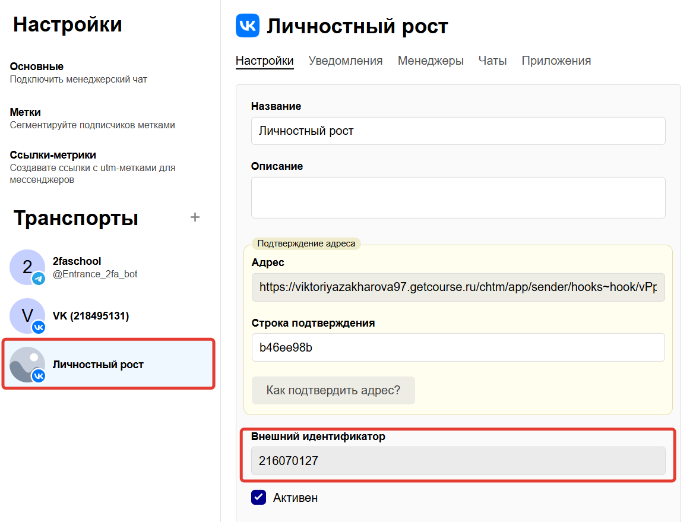The image size is (693, 522).
Task: Click into the Название input field
Action: (458, 131)
